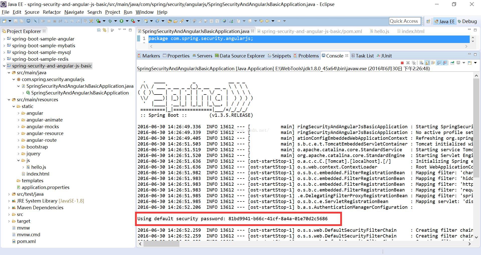The height and width of the screenshot is (255, 481).
Task: Click Open Web Browser globe icon
Action: point(224,21)
